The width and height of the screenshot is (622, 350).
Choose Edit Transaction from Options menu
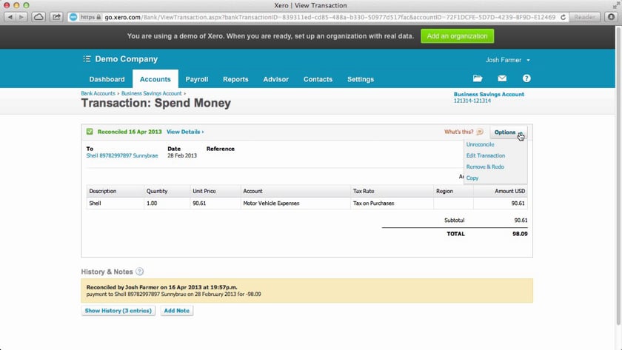click(x=486, y=156)
